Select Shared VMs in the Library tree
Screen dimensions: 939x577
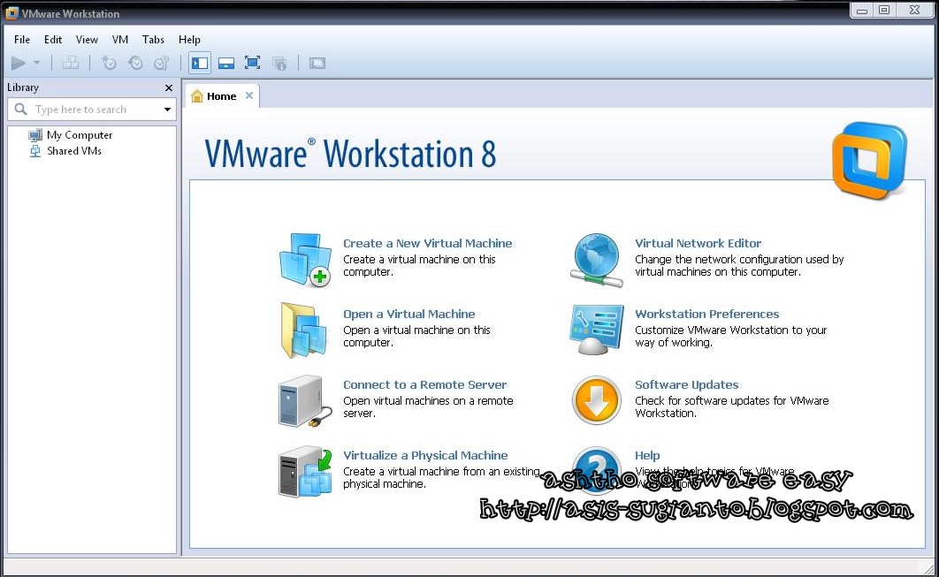point(74,151)
